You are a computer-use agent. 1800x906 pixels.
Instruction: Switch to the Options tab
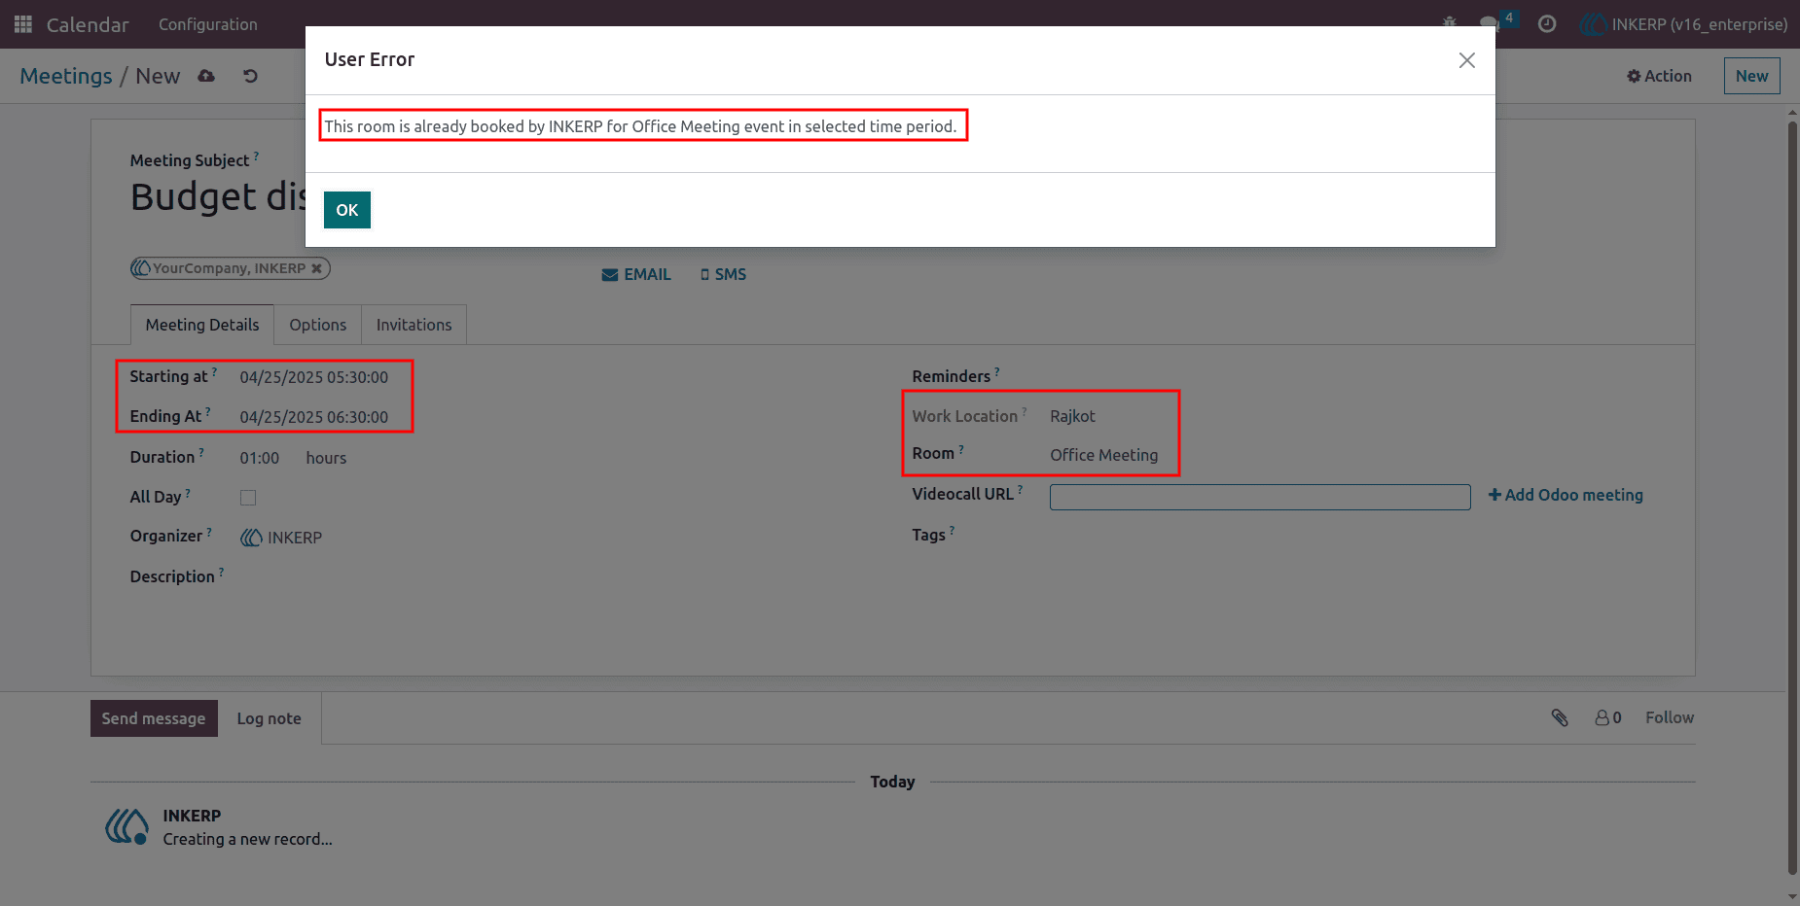317,325
